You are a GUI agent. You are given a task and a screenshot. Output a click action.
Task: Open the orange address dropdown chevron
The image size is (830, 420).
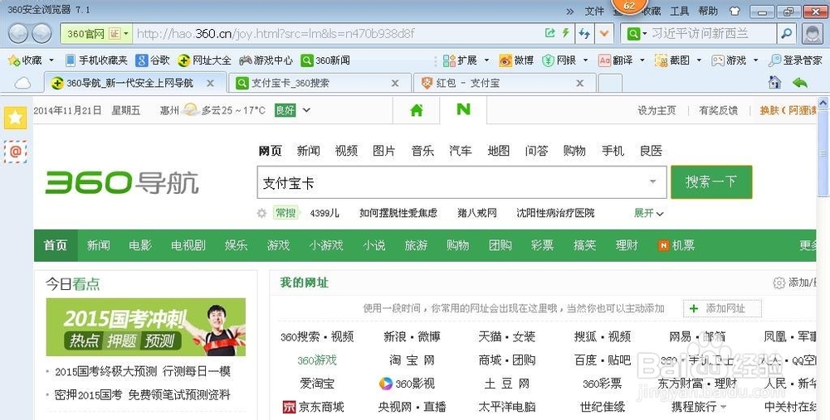604,34
